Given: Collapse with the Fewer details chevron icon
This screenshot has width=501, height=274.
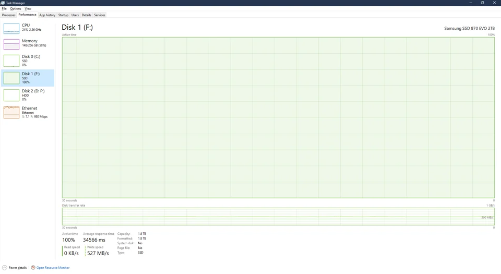Looking at the screenshot, I should [x=5, y=268].
